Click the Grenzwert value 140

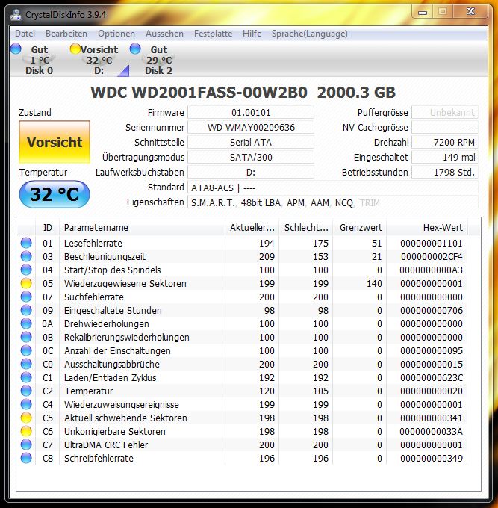click(x=374, y=283)
